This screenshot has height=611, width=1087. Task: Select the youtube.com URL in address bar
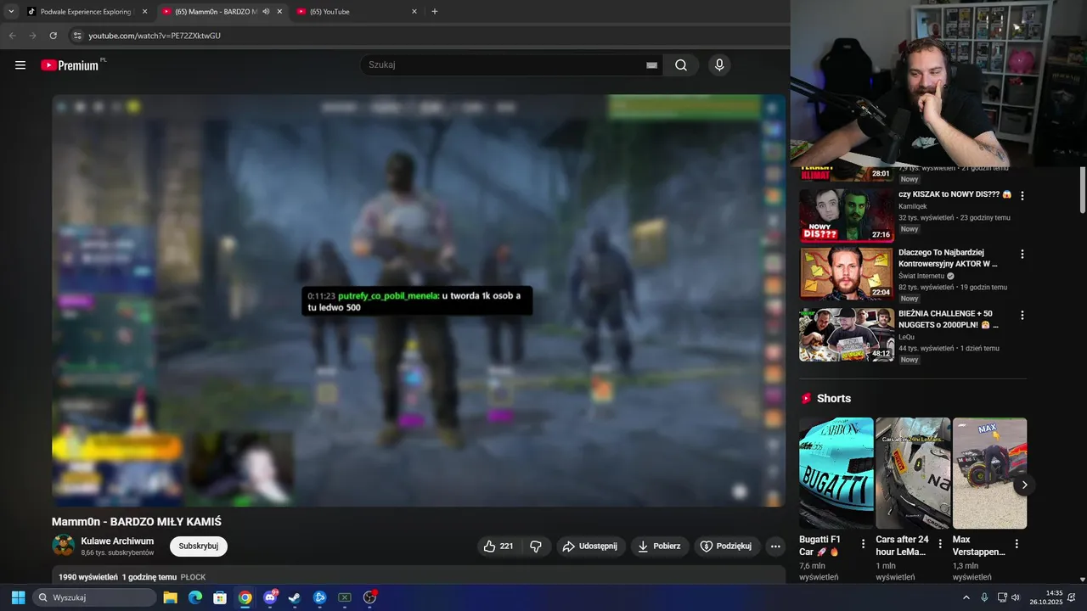click(155, 36)
